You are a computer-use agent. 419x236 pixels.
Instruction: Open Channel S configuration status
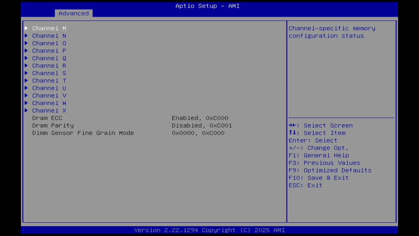pos(49,73)
